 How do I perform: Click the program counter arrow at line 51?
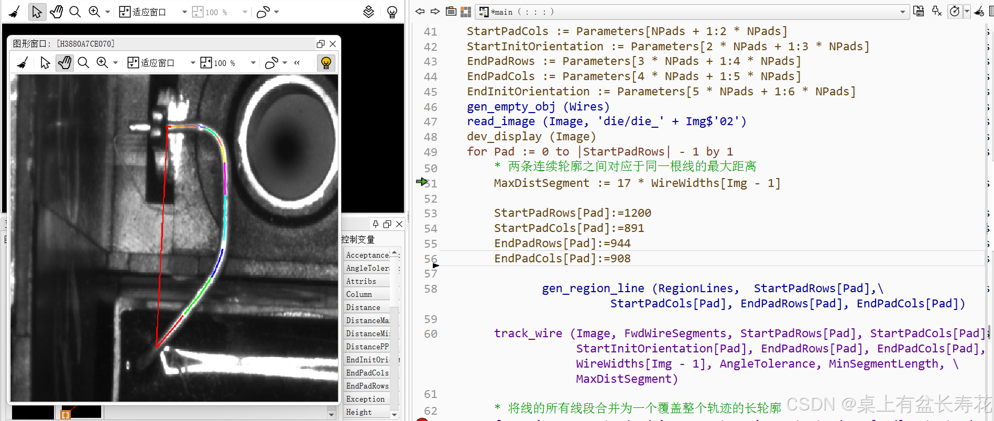422,182
